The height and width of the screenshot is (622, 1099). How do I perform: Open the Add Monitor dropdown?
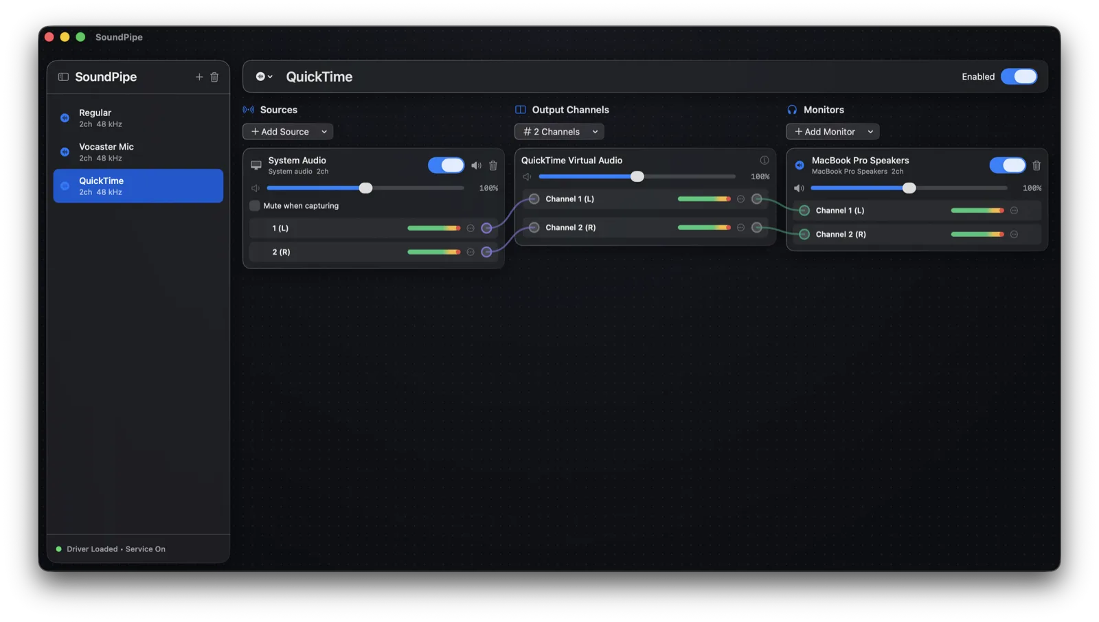click(x=832, y=132)
